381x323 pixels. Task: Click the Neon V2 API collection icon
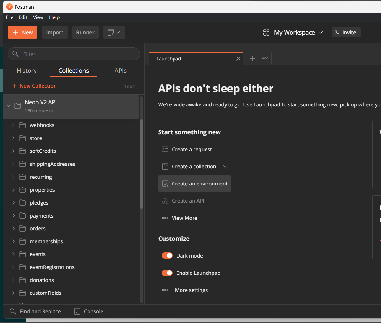tap(18, 106)
